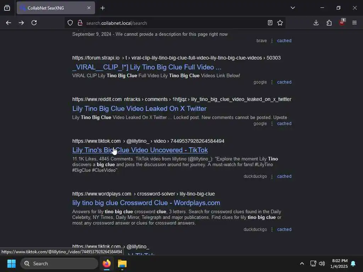Open cached copy of Wordplays result
Viewport: 363px width, 272px height.
pyautogui.click(x=284, y=229)
